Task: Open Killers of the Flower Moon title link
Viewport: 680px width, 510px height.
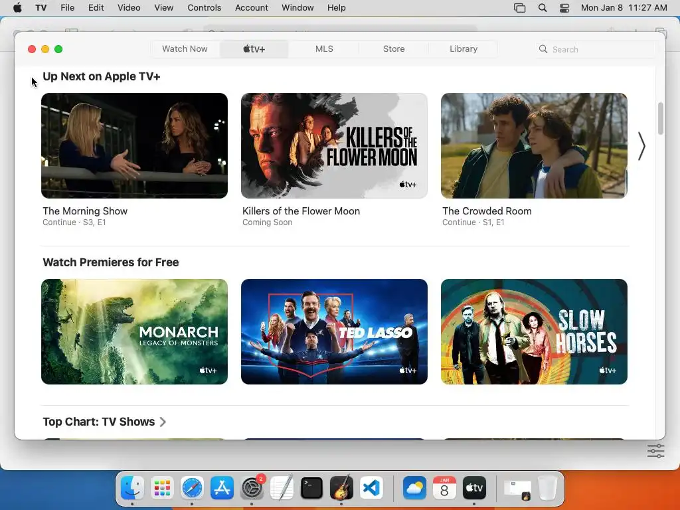Action: (301, 211)
